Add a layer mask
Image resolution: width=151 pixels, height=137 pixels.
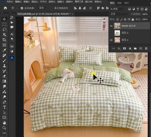(124, 49)
